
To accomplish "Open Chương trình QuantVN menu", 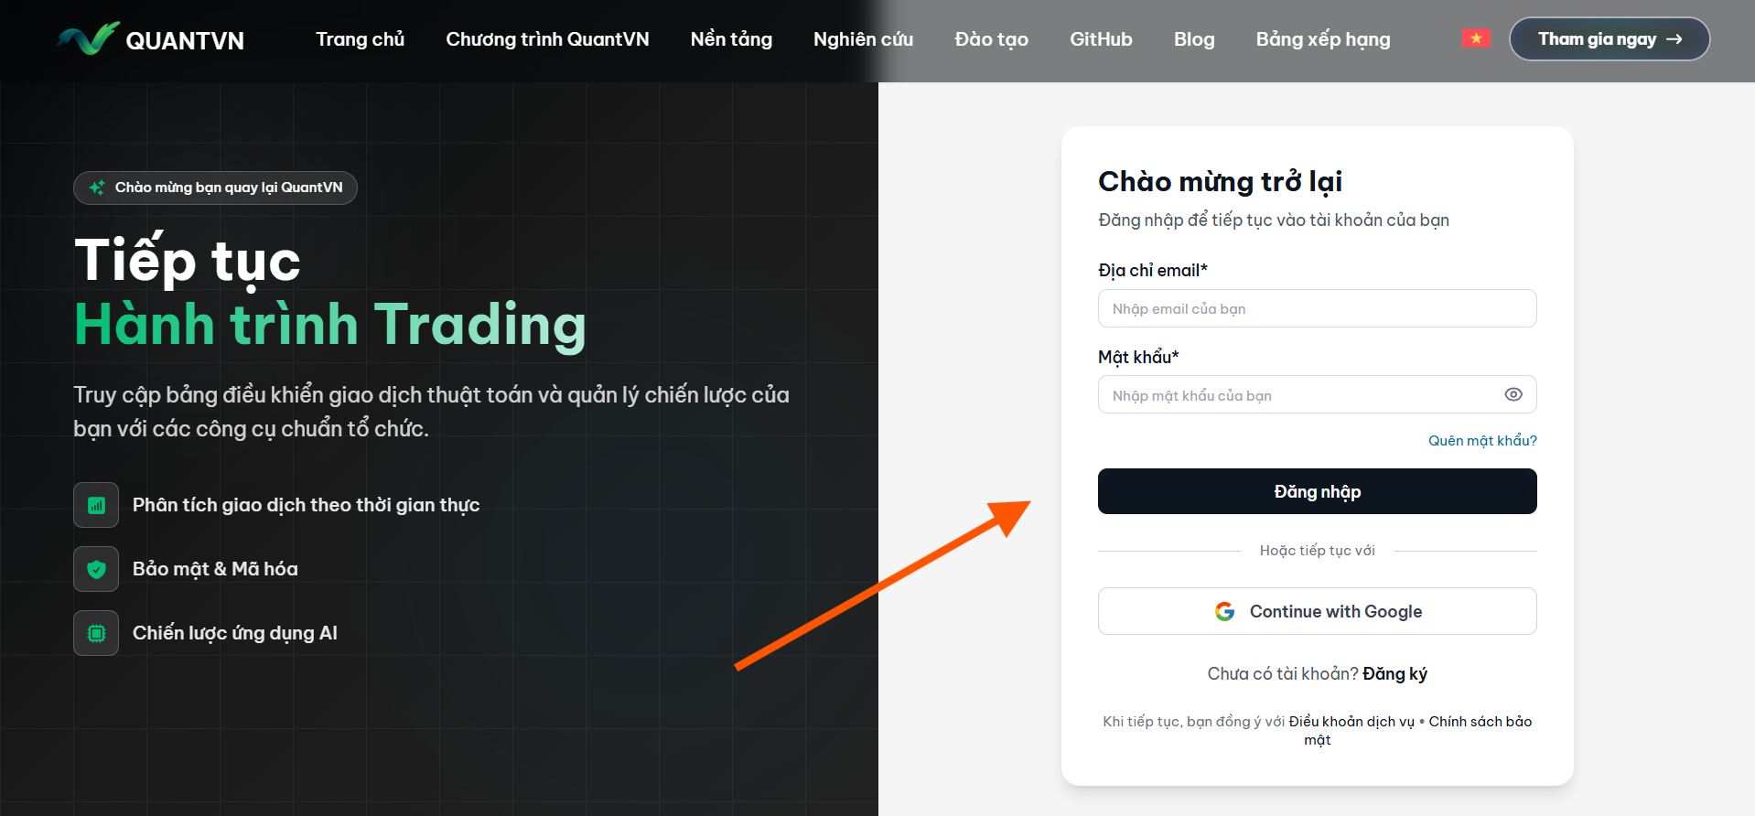I will pos(547,39).
